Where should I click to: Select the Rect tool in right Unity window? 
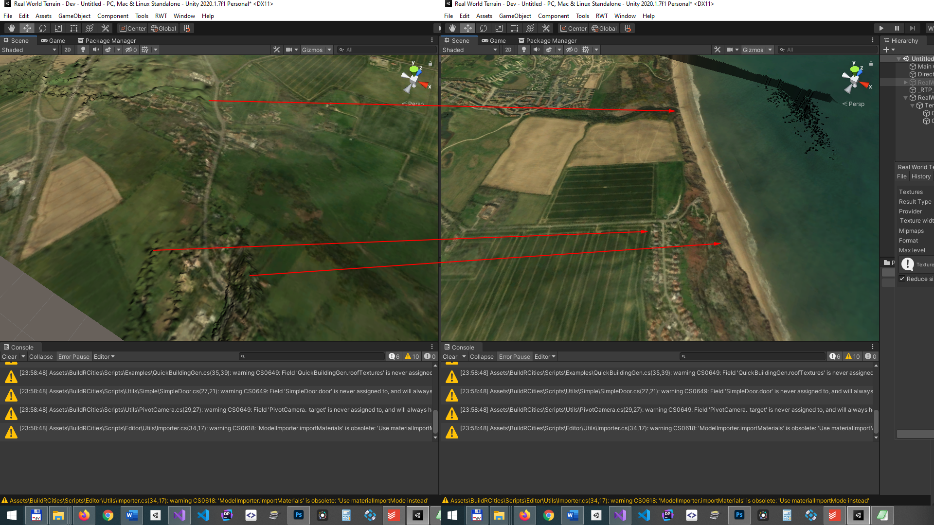(x=515, y=28)
